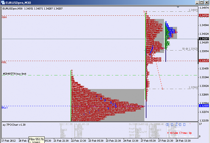Click the blue glyph symbols in indicator subwindow
The height and width of the screenshot is (143, 210).
176,125
